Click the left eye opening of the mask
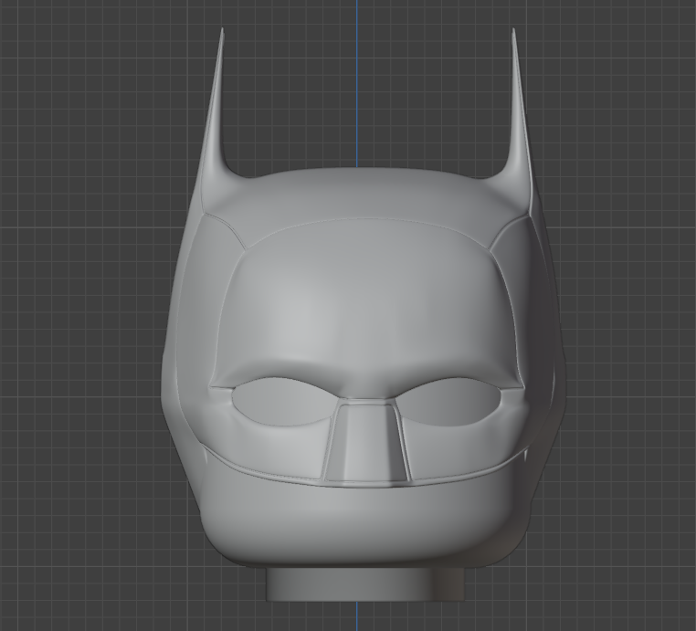Screen dimensions: 696x631 click(285, 402)
